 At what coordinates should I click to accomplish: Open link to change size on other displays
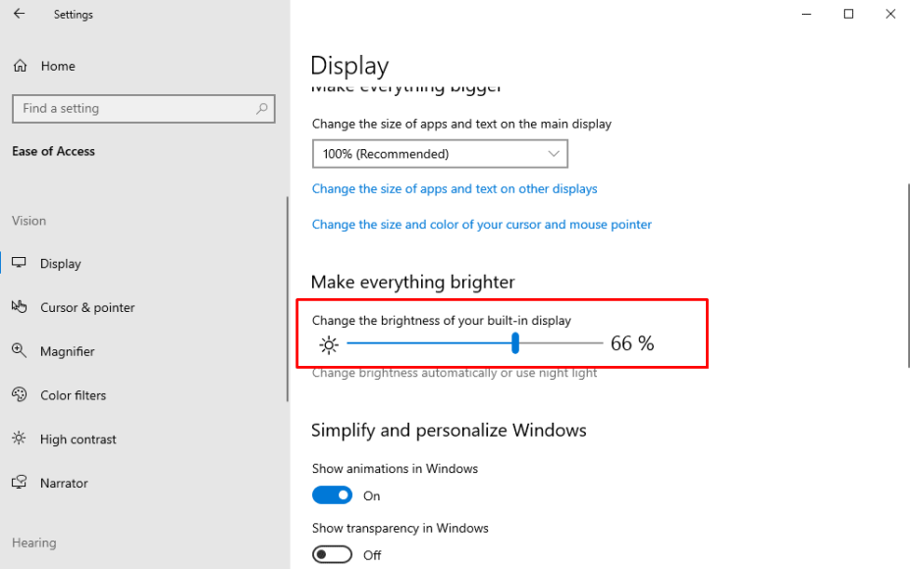(454, 188)
